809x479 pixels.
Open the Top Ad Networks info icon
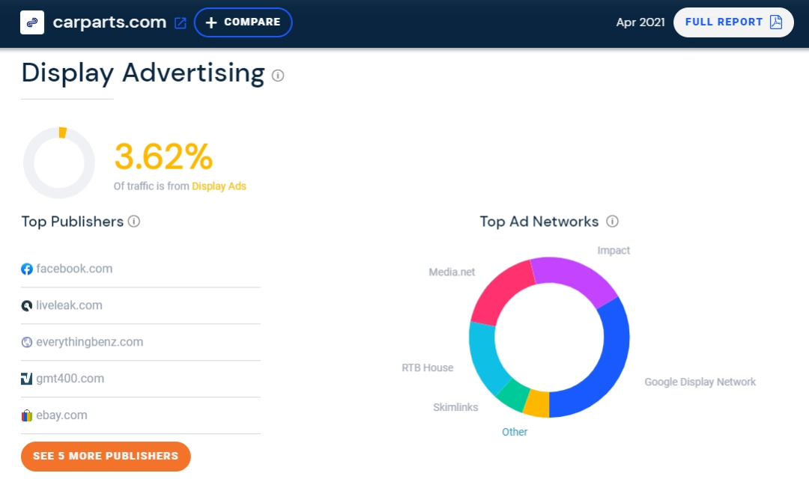coord(613,222)
